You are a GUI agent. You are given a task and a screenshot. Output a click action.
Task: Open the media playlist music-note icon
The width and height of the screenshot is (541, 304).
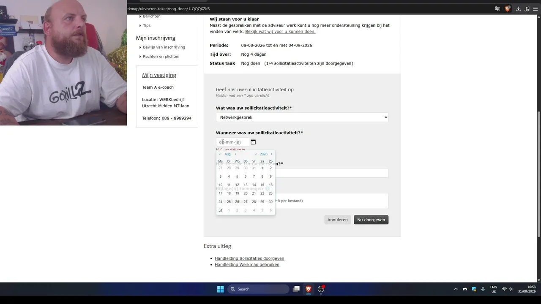pyautogui.click(x=527, y=9)
